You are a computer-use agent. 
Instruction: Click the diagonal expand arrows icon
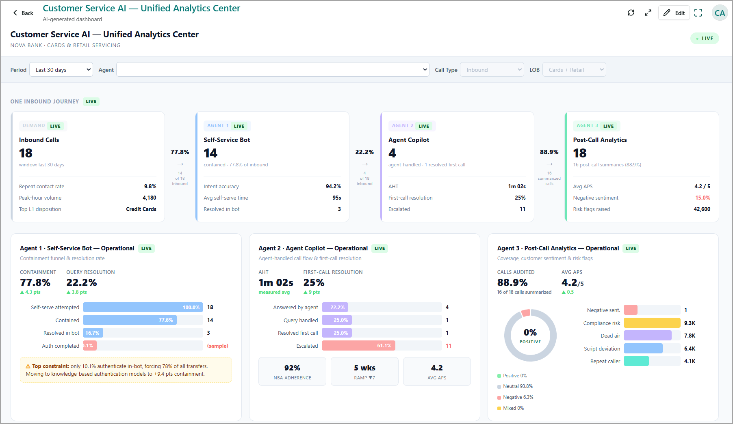648,13
